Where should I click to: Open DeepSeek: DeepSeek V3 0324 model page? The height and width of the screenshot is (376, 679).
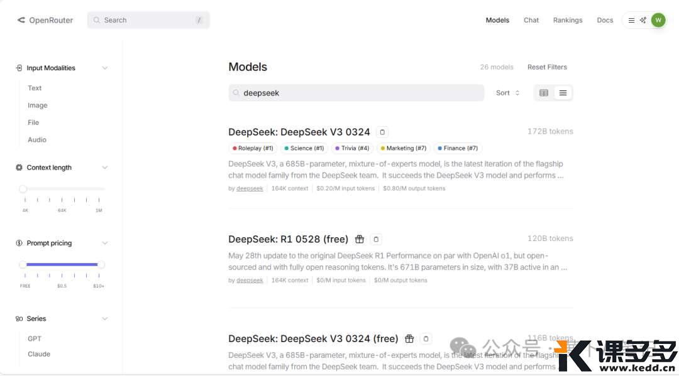coord(299,132)
